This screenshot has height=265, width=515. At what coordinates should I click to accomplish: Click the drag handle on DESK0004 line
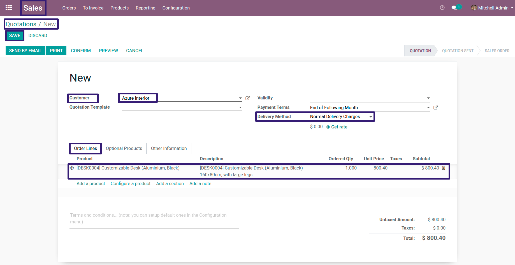click(72, 168)
